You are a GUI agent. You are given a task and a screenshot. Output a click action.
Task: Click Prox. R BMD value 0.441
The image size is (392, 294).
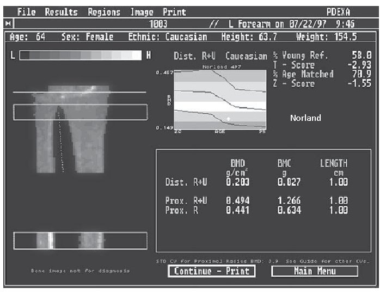238,210
